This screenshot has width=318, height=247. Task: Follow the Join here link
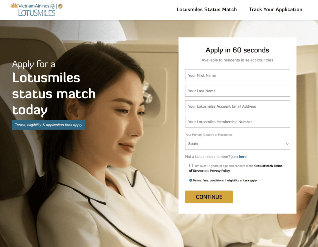tap(239, 156)
